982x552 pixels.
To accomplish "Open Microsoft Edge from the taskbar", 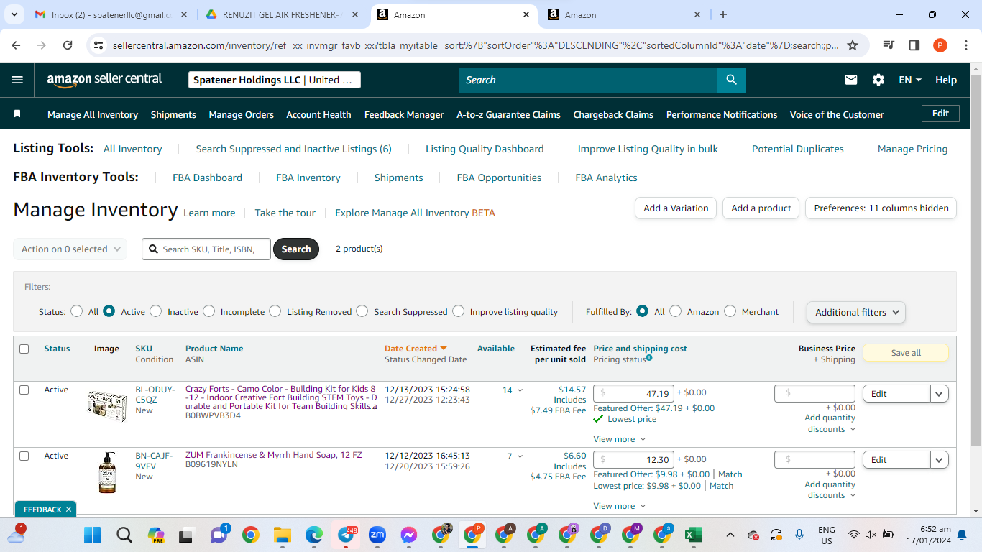I will click(x=314, y=535).
